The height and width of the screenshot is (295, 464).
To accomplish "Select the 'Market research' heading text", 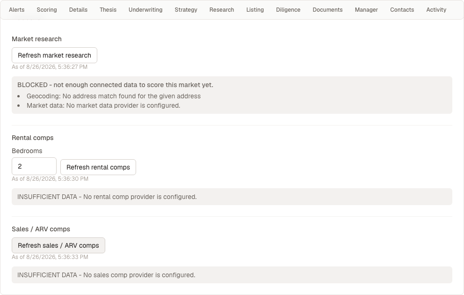I will (36, 39).
